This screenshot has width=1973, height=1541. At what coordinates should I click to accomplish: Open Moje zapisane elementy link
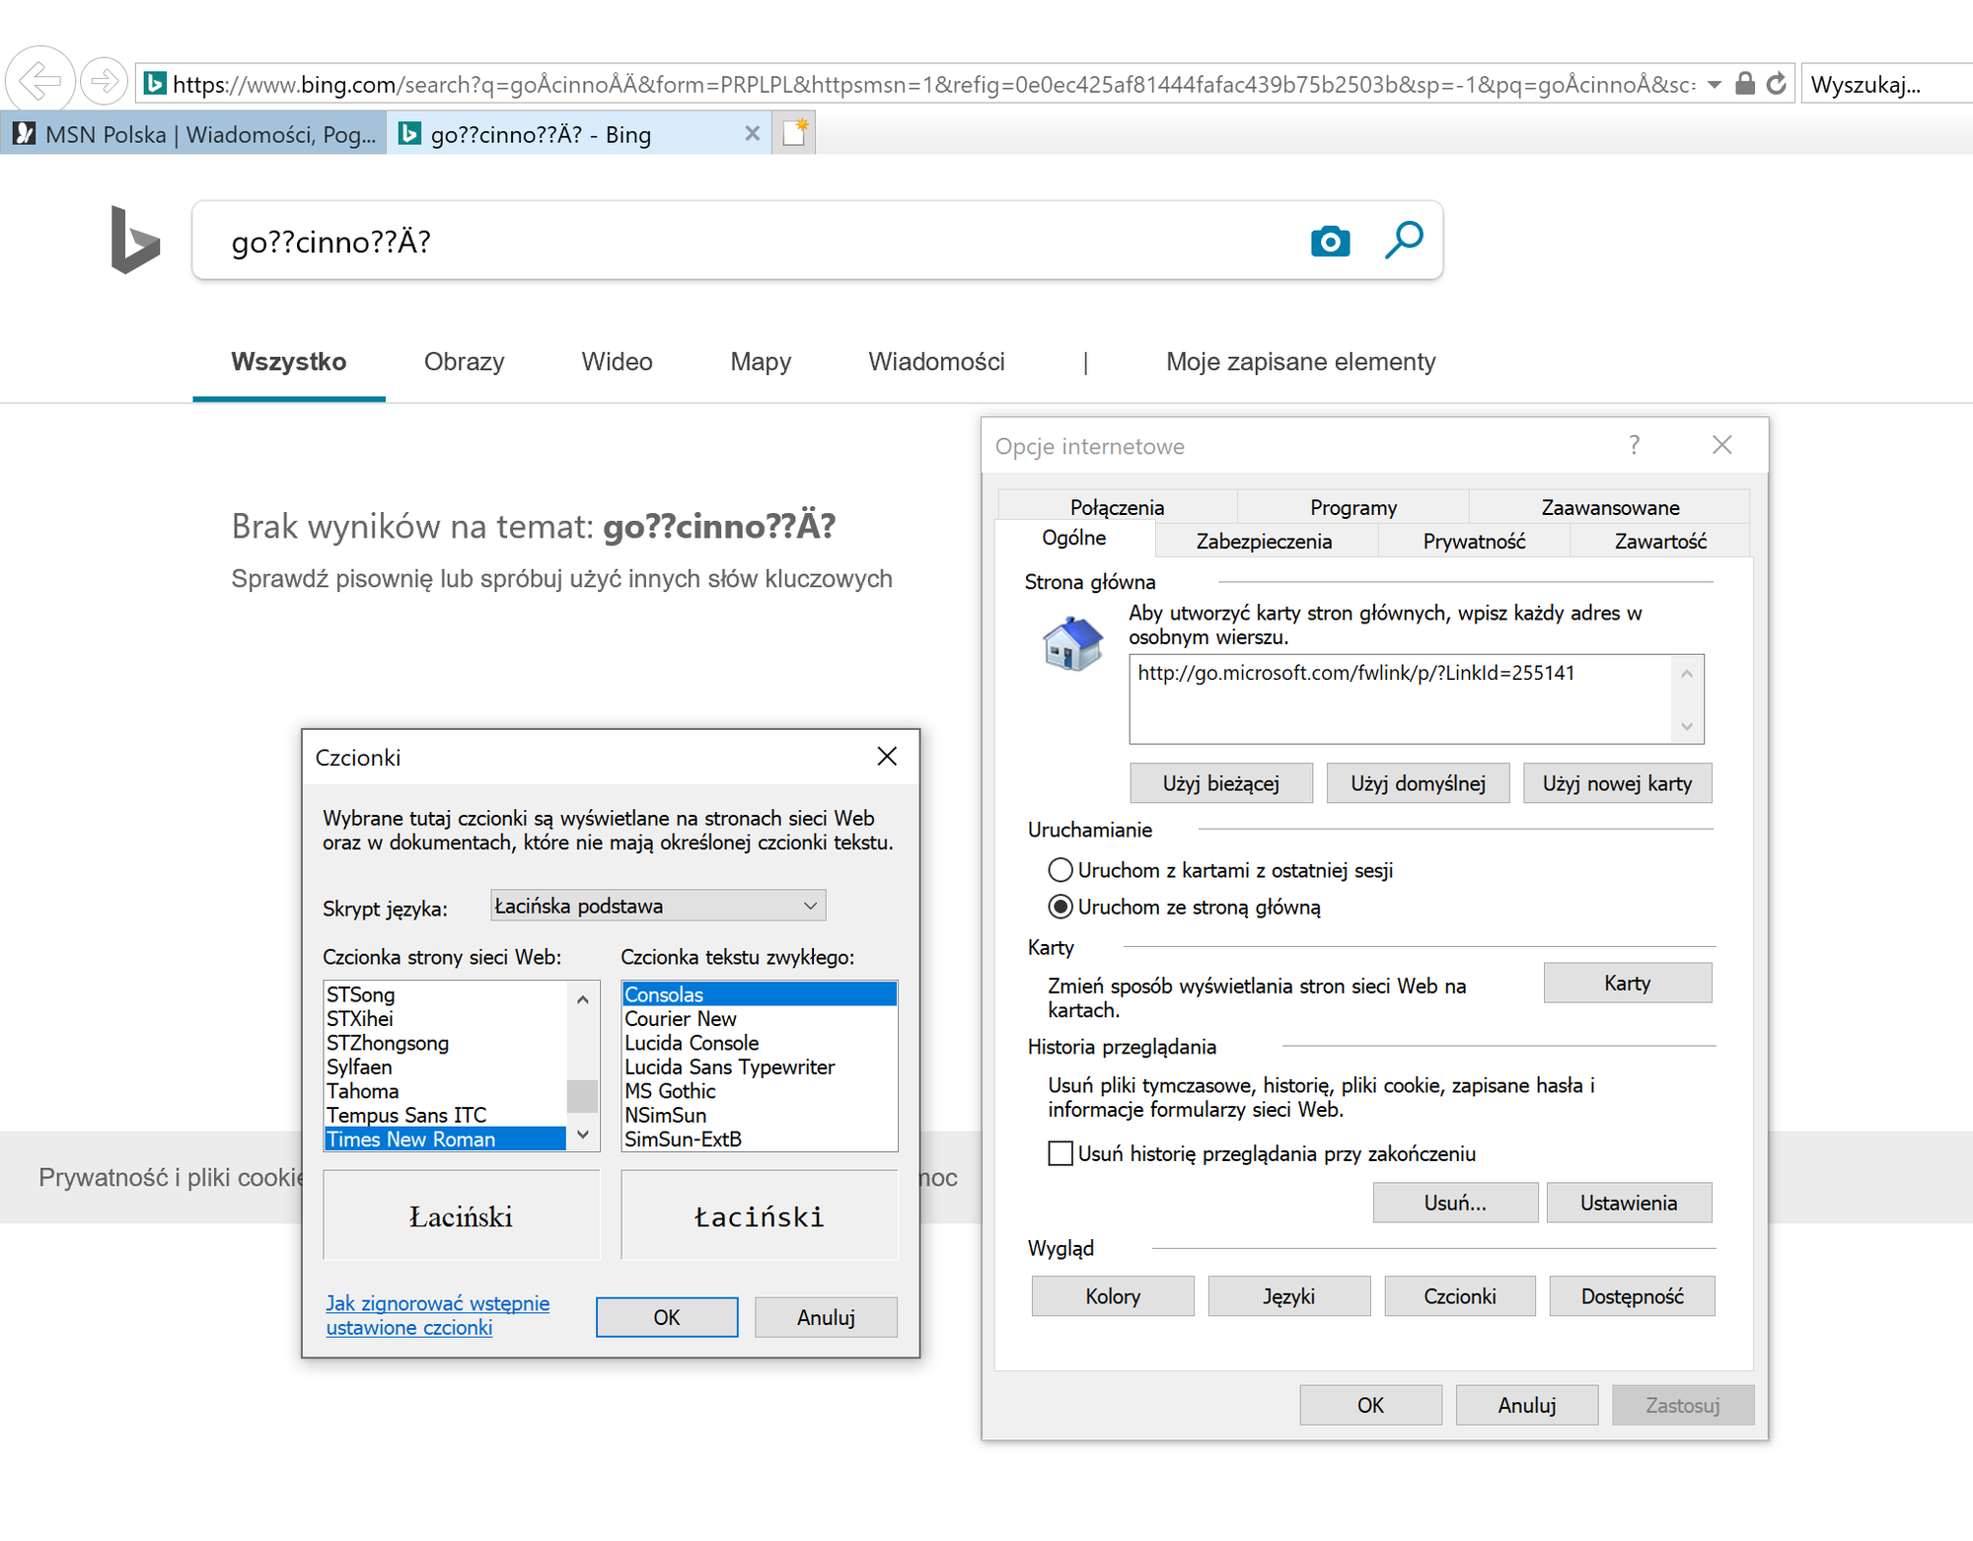[1300, 362]
